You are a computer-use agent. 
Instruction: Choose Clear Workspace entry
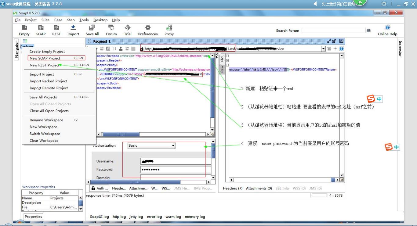59,141
